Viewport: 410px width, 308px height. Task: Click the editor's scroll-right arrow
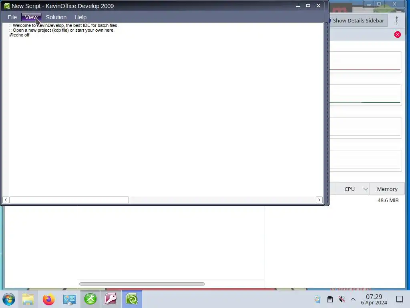319,200
